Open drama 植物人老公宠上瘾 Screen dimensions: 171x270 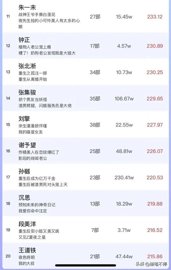coord(35,47)
